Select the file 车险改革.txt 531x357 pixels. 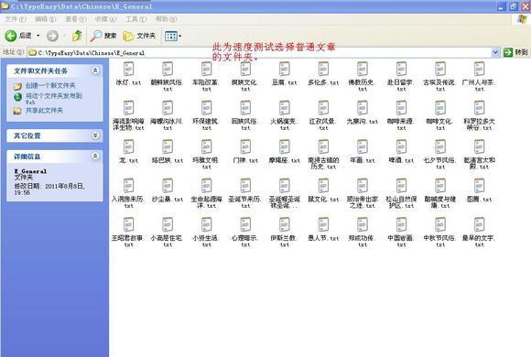click(x=206, y=76)
